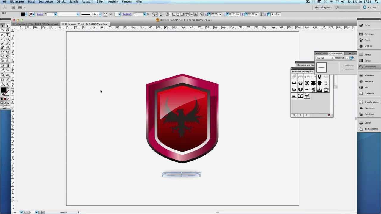The width and height of the screenshot is (381, 214).
Task: Enable the Maskieren checkbox
Action: [x=342, y=66]
